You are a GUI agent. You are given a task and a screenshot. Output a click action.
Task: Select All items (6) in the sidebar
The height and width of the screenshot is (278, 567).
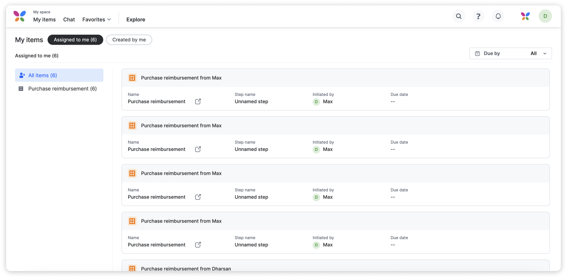tap(59, 75)
